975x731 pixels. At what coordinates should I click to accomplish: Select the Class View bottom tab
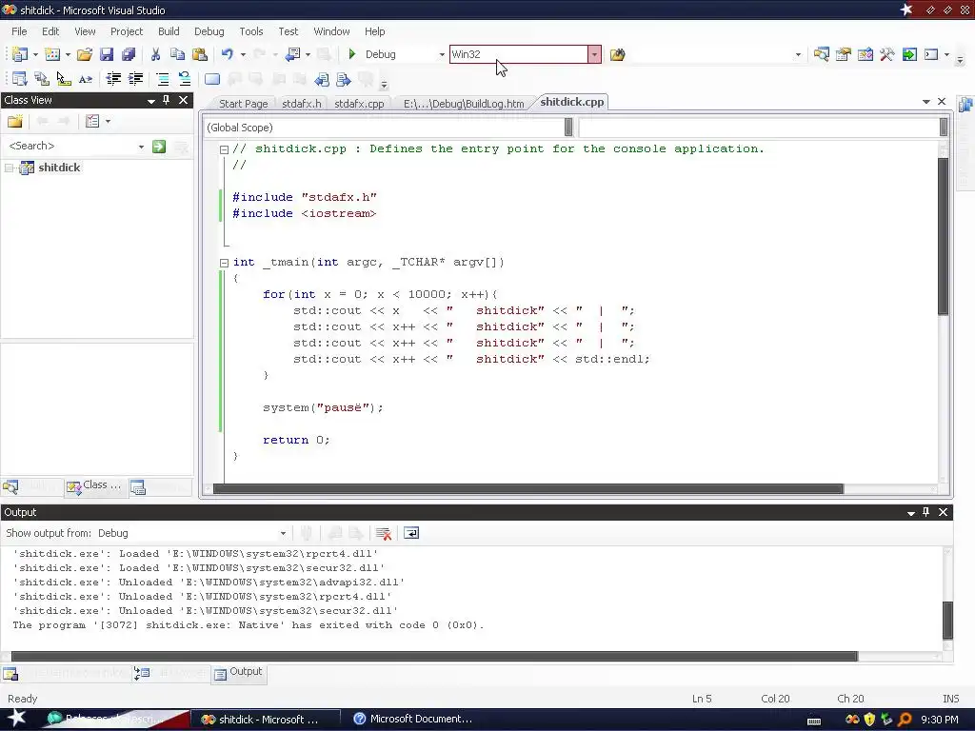95,485
